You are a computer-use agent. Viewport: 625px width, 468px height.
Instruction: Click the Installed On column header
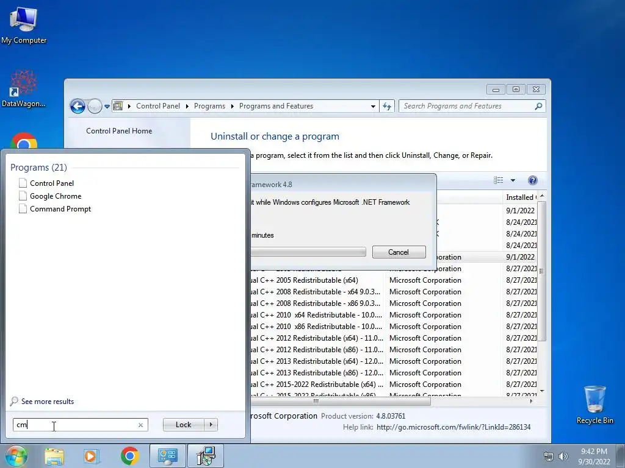520,197
